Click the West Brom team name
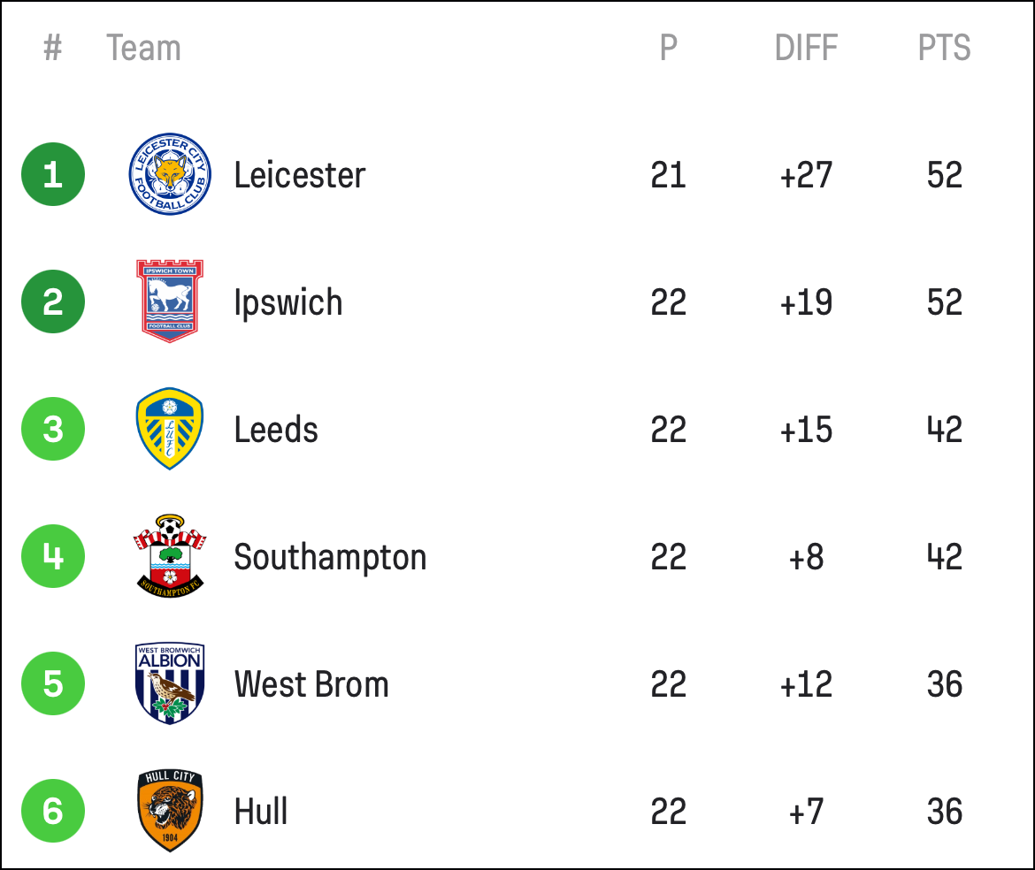 [x=311, y=684]
